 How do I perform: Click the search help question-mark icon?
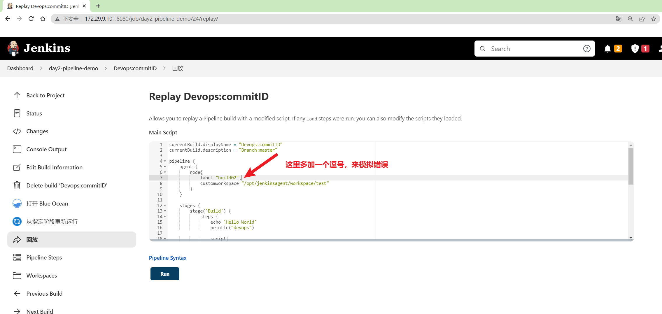[587, 49]
